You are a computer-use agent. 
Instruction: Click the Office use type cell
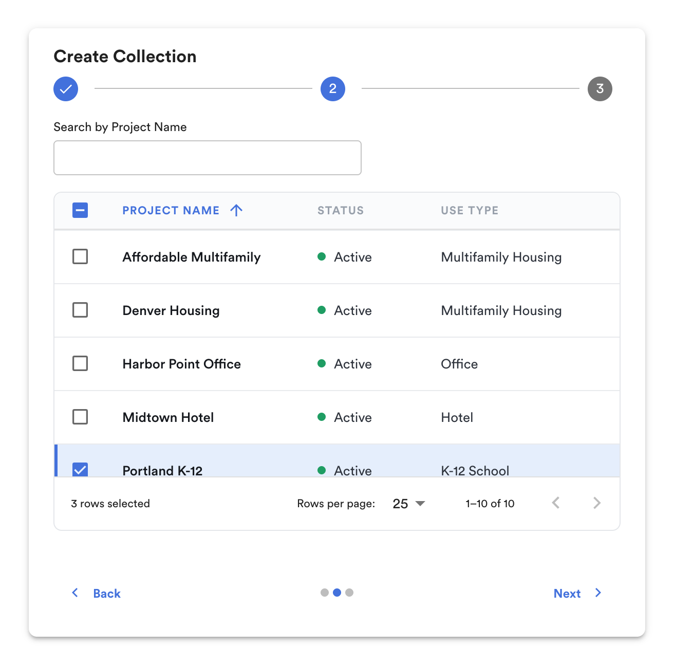(459, 364)
